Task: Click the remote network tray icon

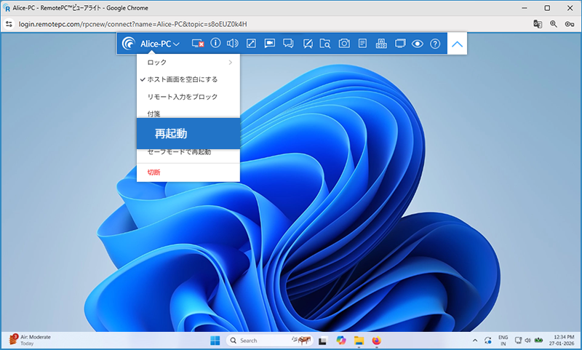Action: coord(518,341)
